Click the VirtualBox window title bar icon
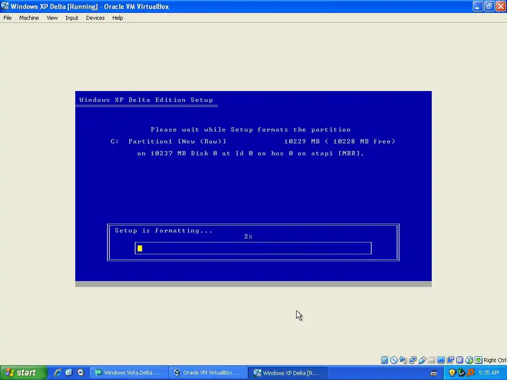The height and width of the screenshot is (380, 507). pyautogui.click(x=5, y=6)
